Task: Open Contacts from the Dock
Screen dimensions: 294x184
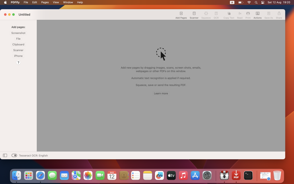Action: coord(124,175)
